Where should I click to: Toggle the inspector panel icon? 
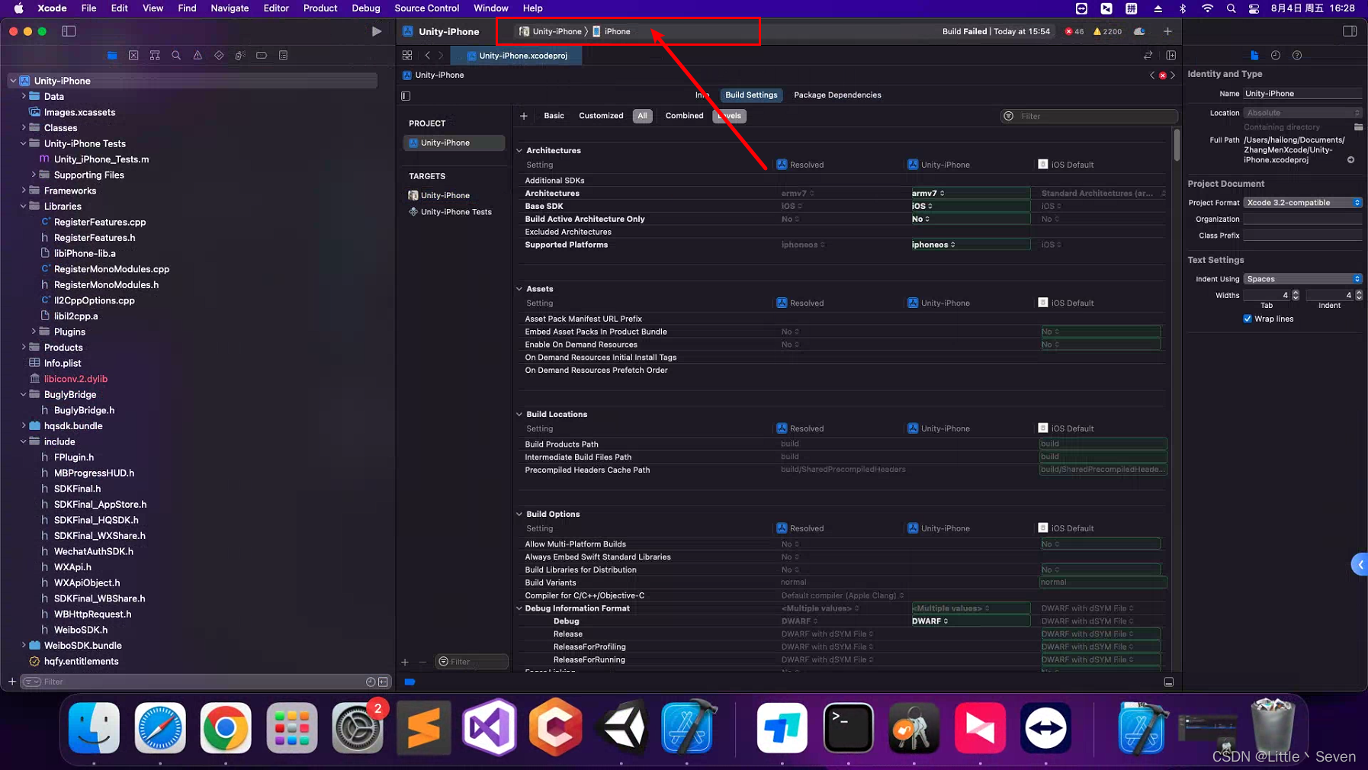pos(1350,31)
